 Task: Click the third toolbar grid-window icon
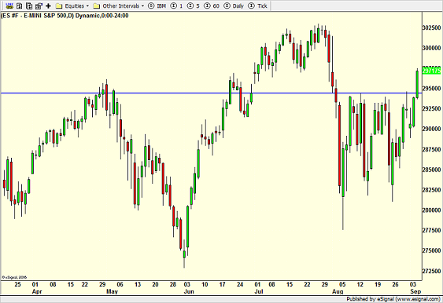click(x=29, y=5)
